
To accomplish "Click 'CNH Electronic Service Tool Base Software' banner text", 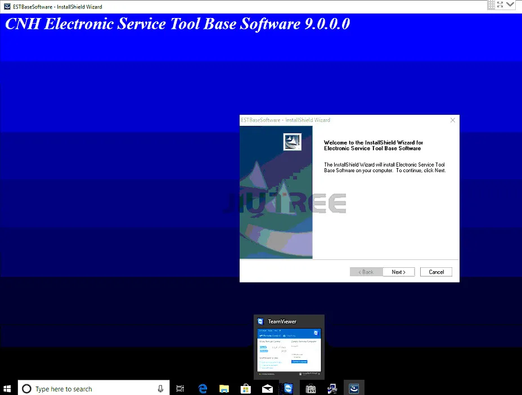I will tap(177, 24).
